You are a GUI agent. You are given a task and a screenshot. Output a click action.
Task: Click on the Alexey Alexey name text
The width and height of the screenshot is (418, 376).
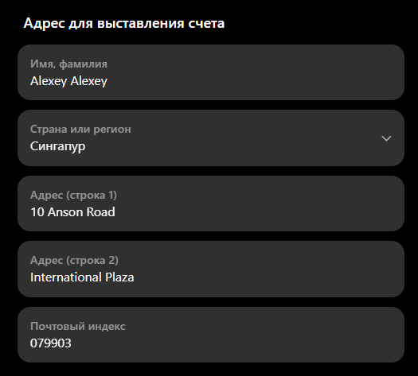68,81
